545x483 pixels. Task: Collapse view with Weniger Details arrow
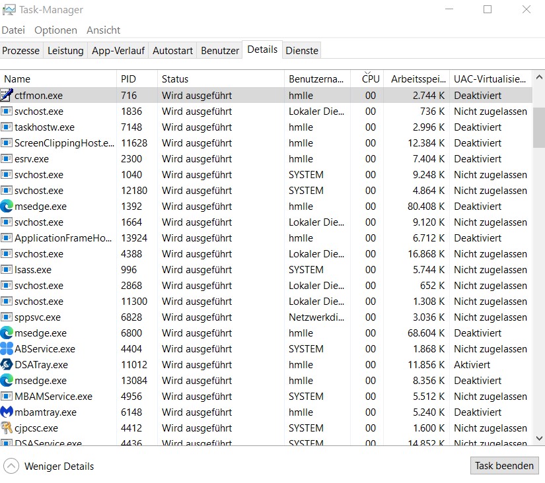tap(11, 466)
